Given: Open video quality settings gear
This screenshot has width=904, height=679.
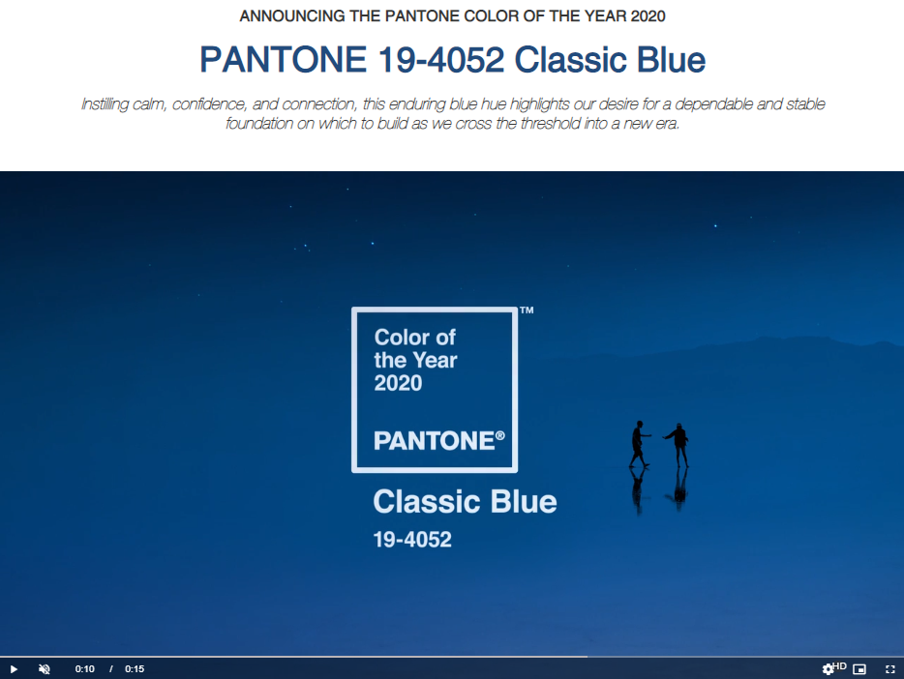Looking at the screenshot, I should click(828, 668).
